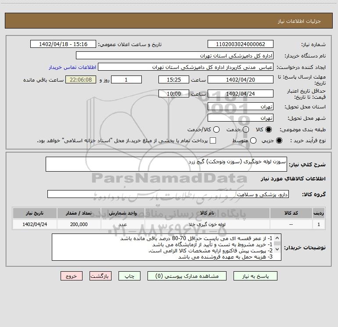Click the مشاهده مدارک پیوستی button
The width and height of the screenshot is (338, 327).
187,276
